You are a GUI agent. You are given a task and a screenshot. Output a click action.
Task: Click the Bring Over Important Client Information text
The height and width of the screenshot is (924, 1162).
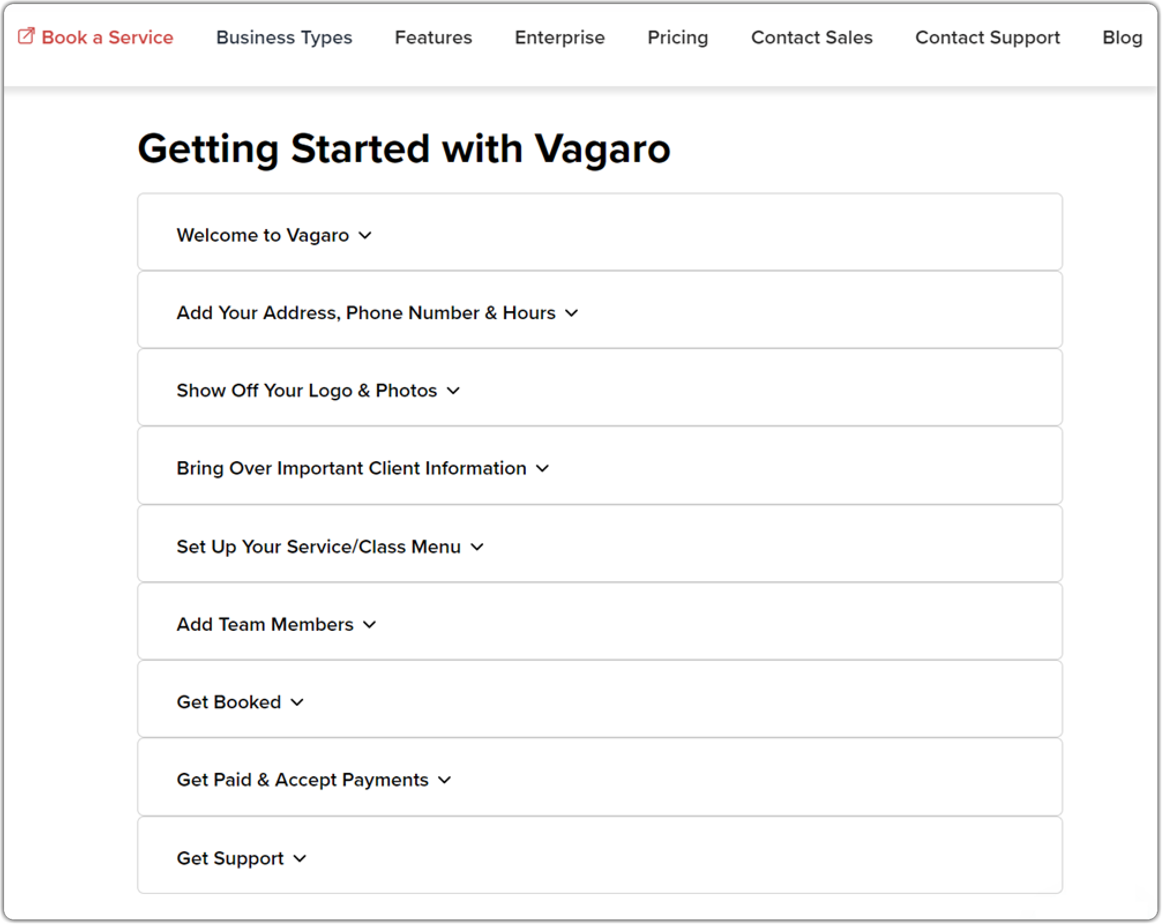352,469
